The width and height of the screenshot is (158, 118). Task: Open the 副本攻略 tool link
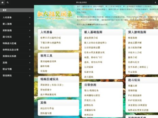(45, 66)
